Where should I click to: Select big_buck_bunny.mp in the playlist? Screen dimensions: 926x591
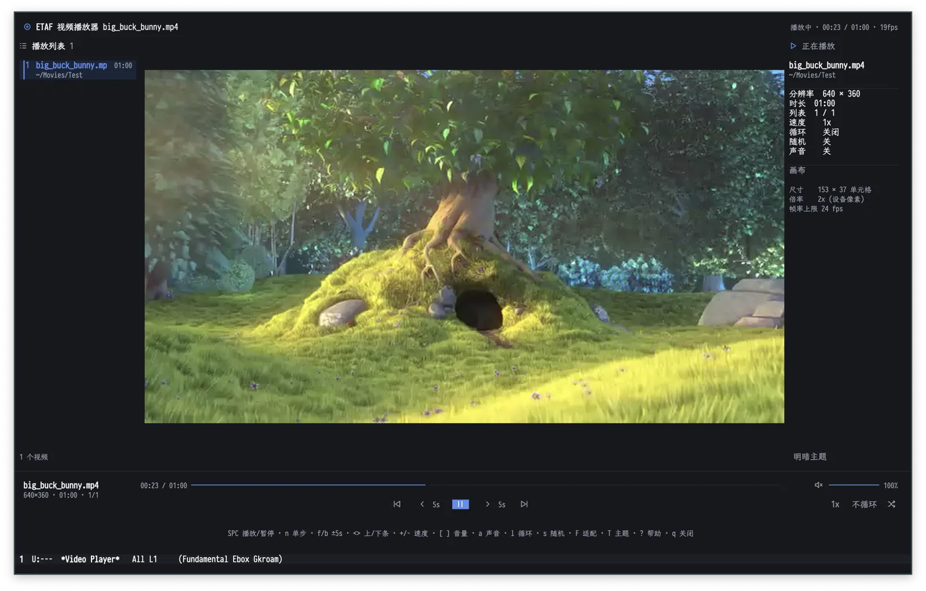click(x=79, y=70)
